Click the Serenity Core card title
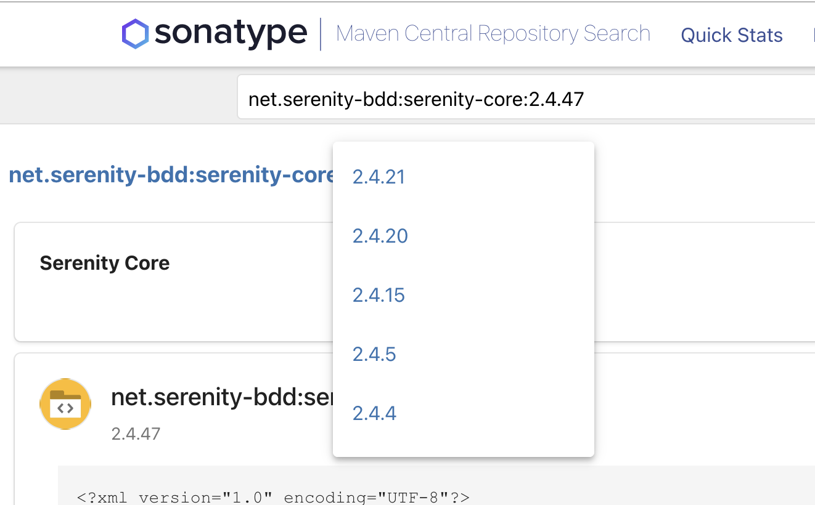The image size is (815, 505). (x=104, y=262)
